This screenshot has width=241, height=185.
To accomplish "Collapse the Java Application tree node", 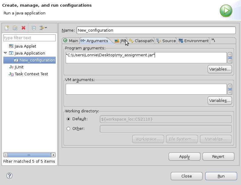I will tap(5, 53).
